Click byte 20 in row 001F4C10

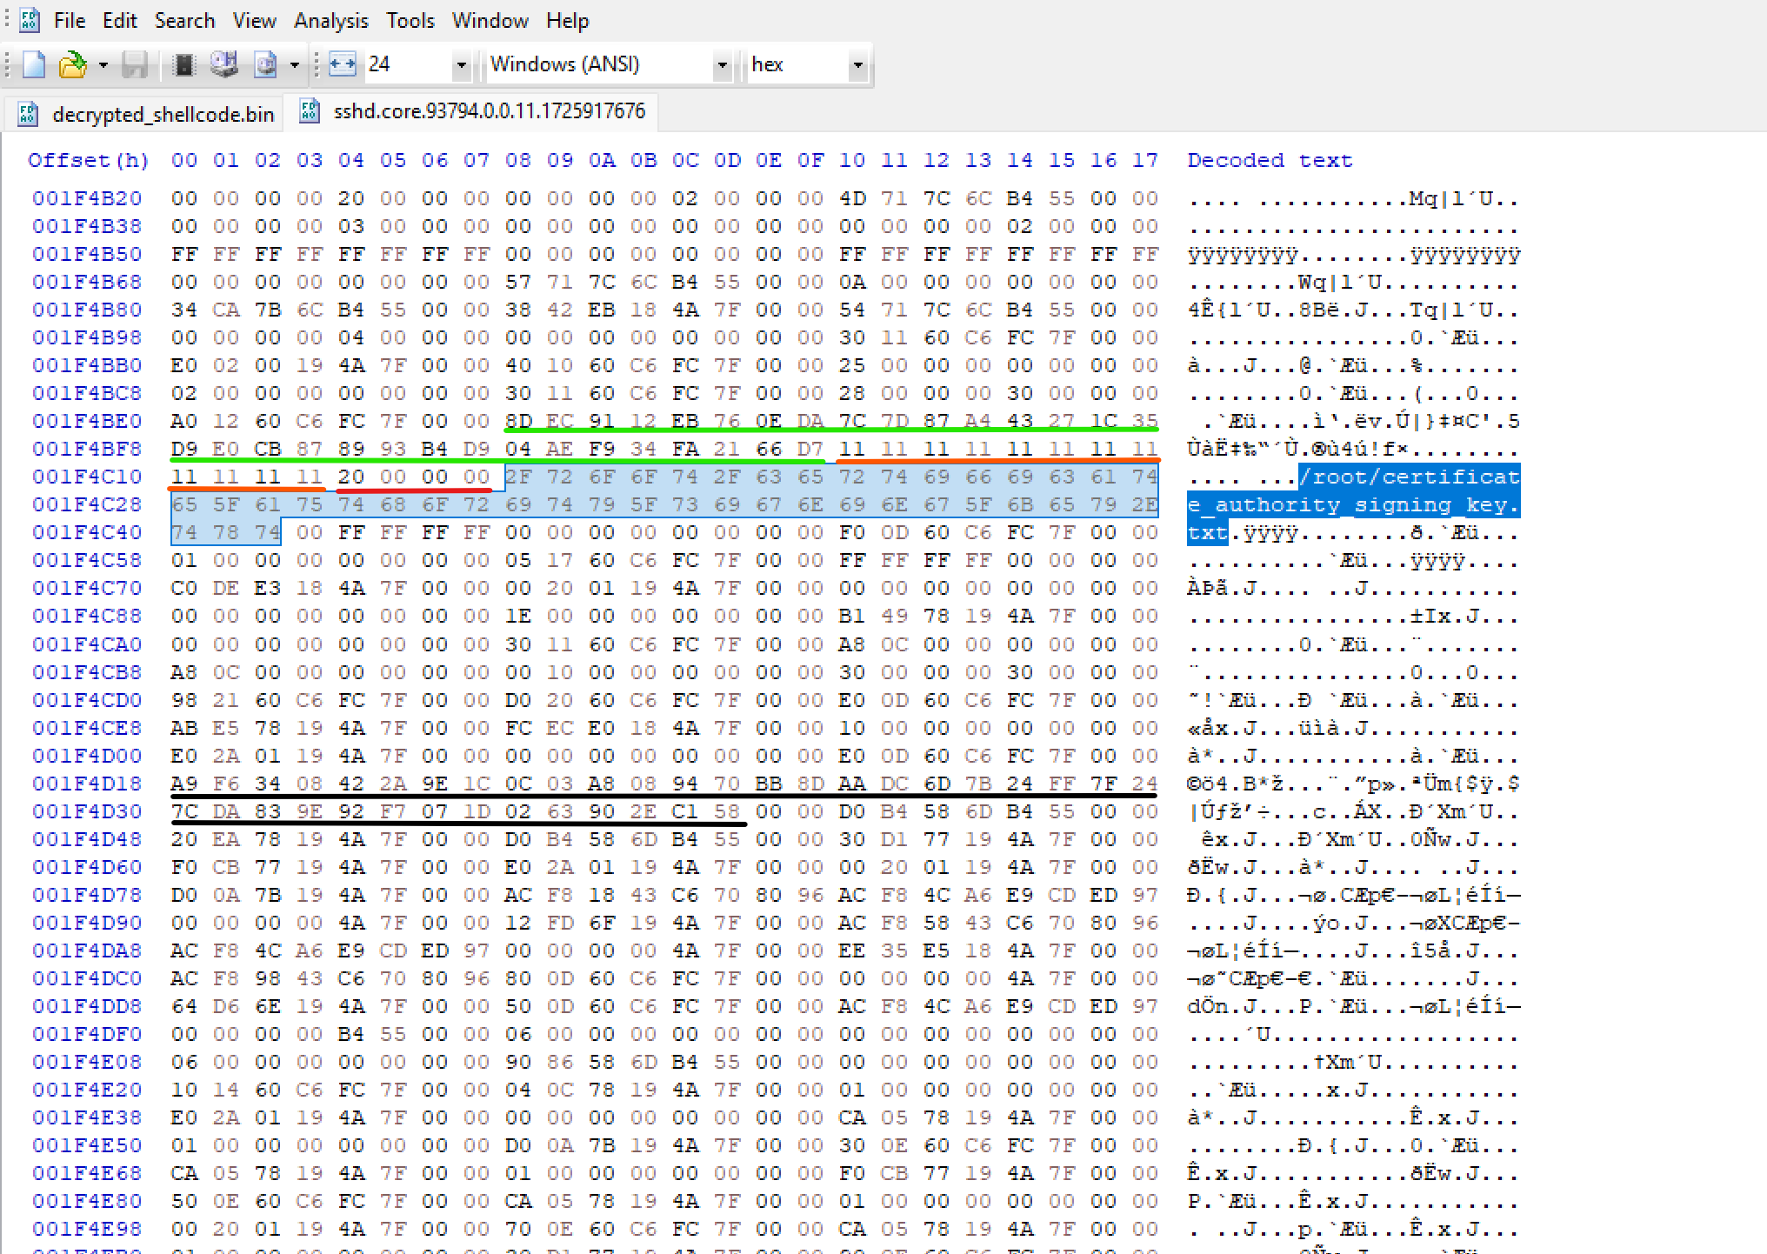(x=351, y=477)
